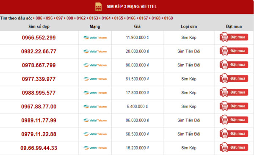The height and width of the screenshot is (155, 254).
Task: Open SIM number 0966.552.299
Action: [39, 38]
